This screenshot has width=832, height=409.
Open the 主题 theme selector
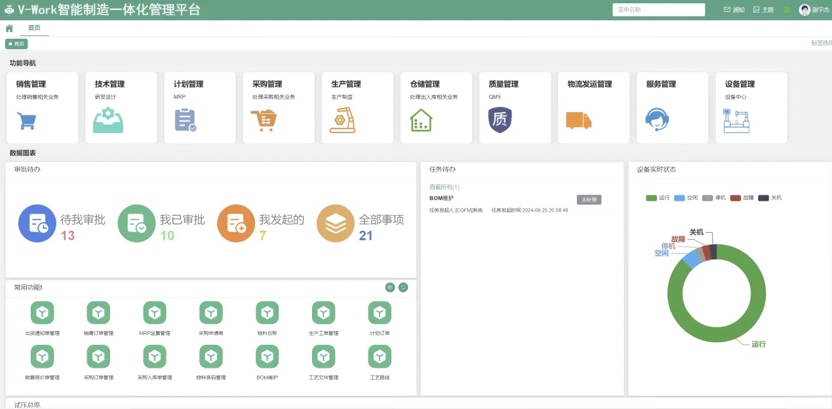[763, 10]
